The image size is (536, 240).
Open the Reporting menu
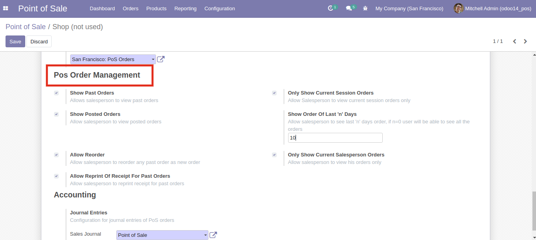click(x=185, y=8)
